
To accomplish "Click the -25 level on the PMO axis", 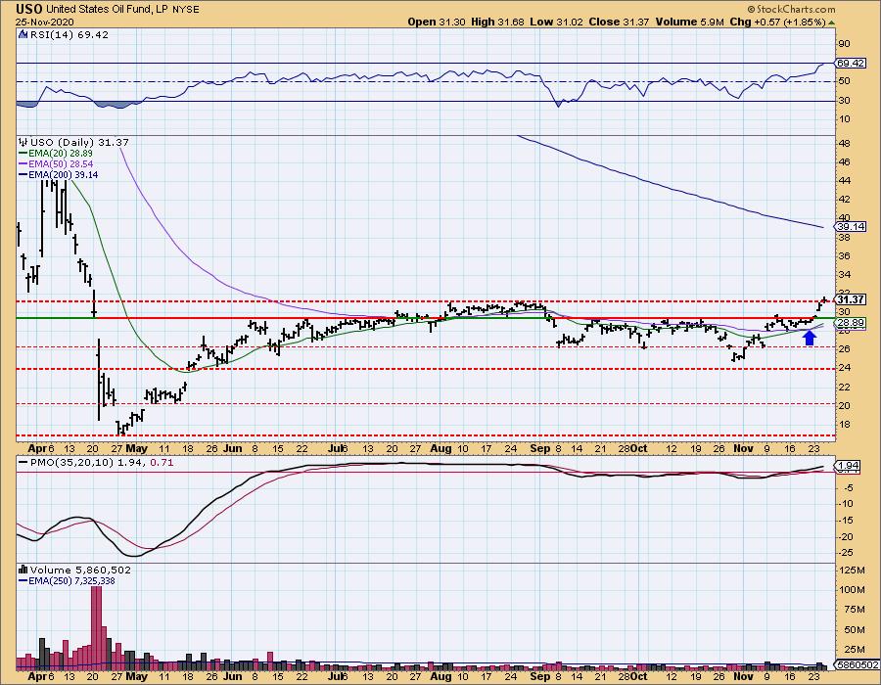I will coord(846,553).
